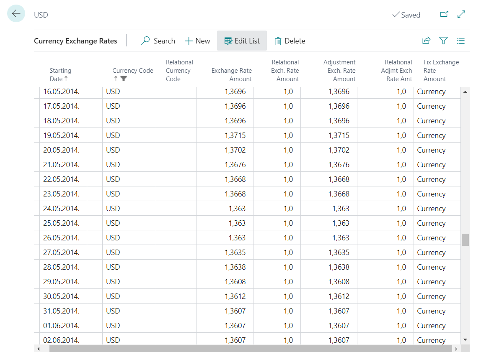The width and height of the screenshot is (481, 352).
Task: Open page in new window icon
Action: 444,15
